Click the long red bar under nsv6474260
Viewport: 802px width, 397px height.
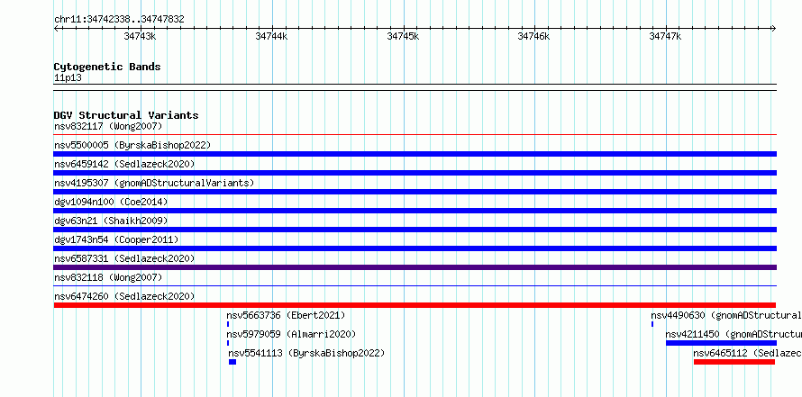pyautogui.click(x=415, y=305)
